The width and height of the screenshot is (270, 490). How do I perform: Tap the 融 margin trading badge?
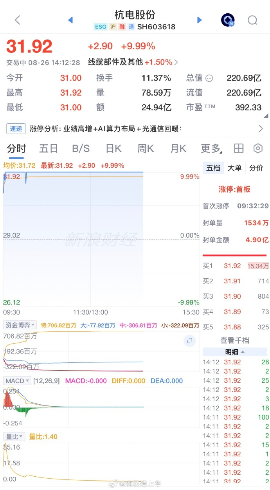(122, 27)
